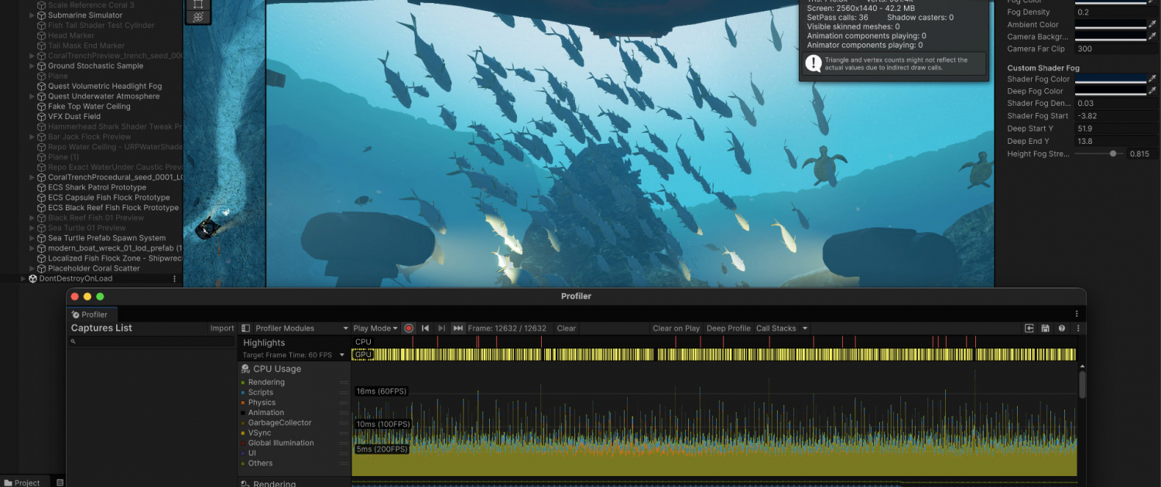Expand Sea Turtle Prefab Spawn System

32,238
